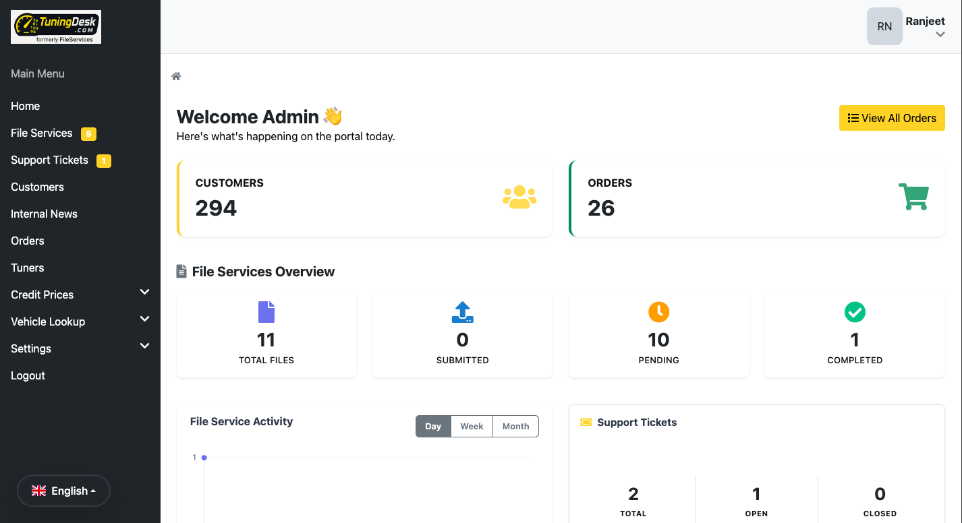Click Logout in the sidebar

coord(28,375)
